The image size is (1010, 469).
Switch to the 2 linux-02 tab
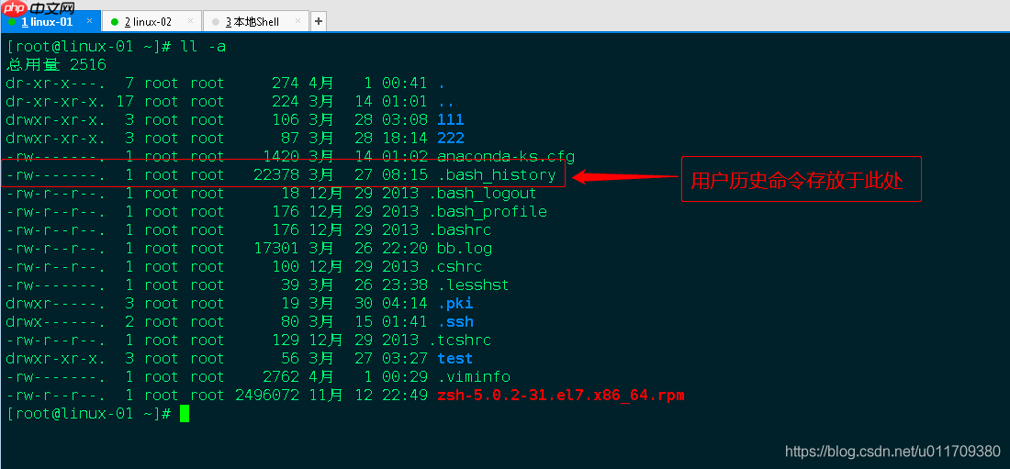[x=151, y=21]
